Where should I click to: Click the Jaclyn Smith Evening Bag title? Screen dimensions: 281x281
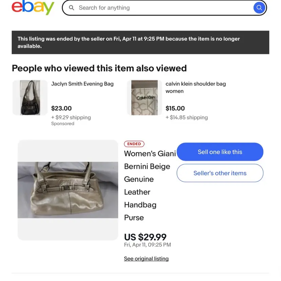82,84
